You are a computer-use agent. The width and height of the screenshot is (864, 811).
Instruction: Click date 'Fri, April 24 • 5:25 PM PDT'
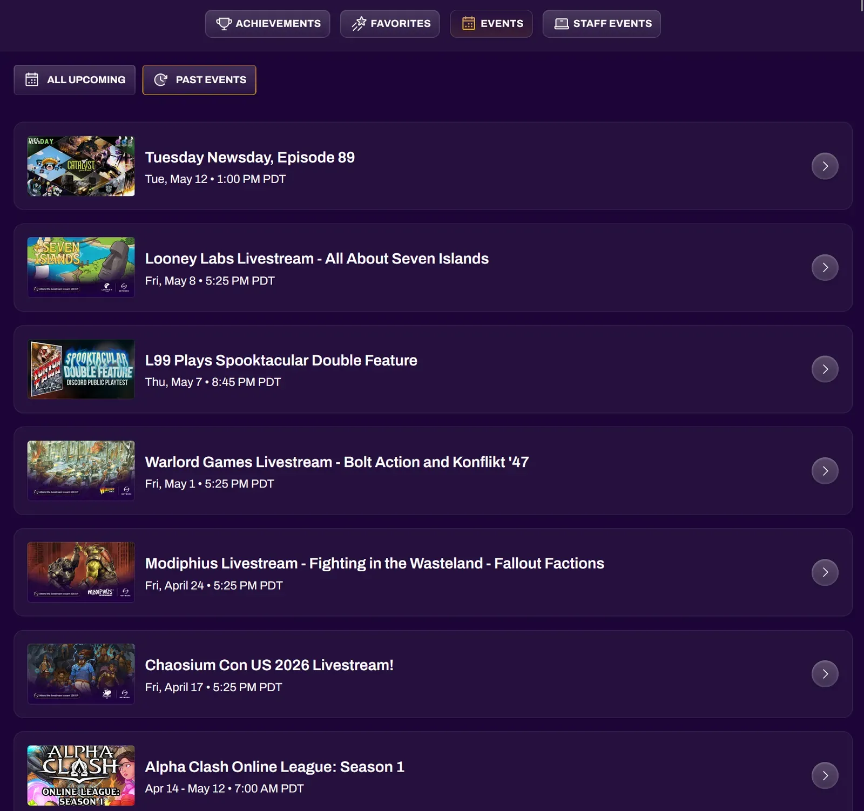(214, 585)
